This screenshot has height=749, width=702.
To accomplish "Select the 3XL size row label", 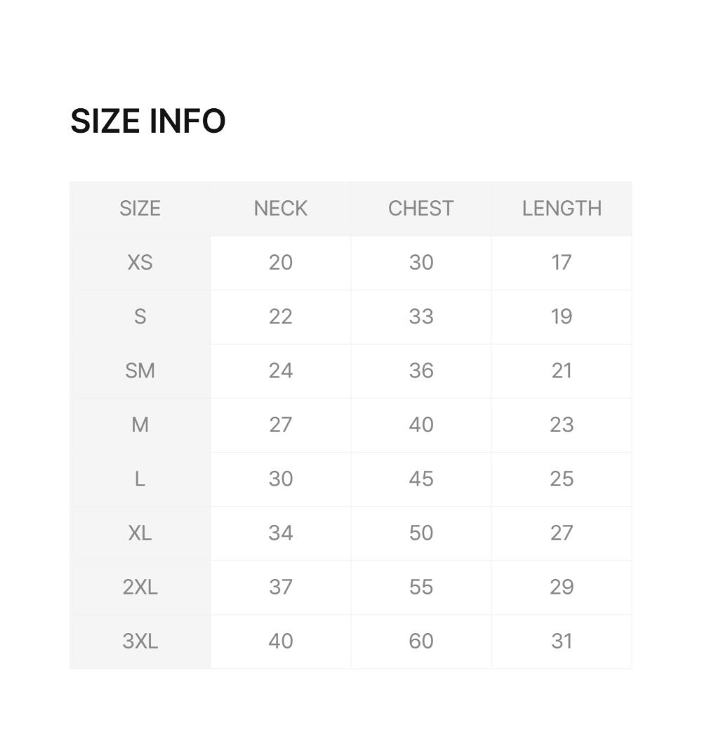I will [140, 641].
